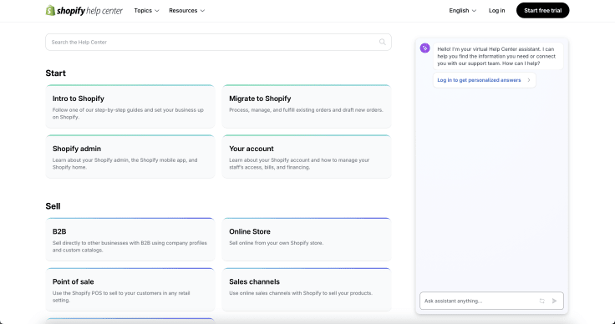Open the Topics dropdown menu
This screenshot has width=615, height=324.
147,11
